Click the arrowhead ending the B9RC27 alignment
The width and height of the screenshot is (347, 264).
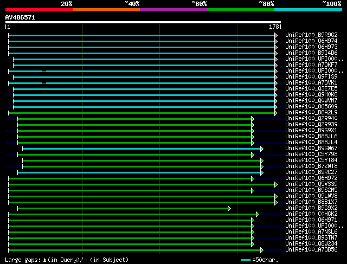click(262, 172)
